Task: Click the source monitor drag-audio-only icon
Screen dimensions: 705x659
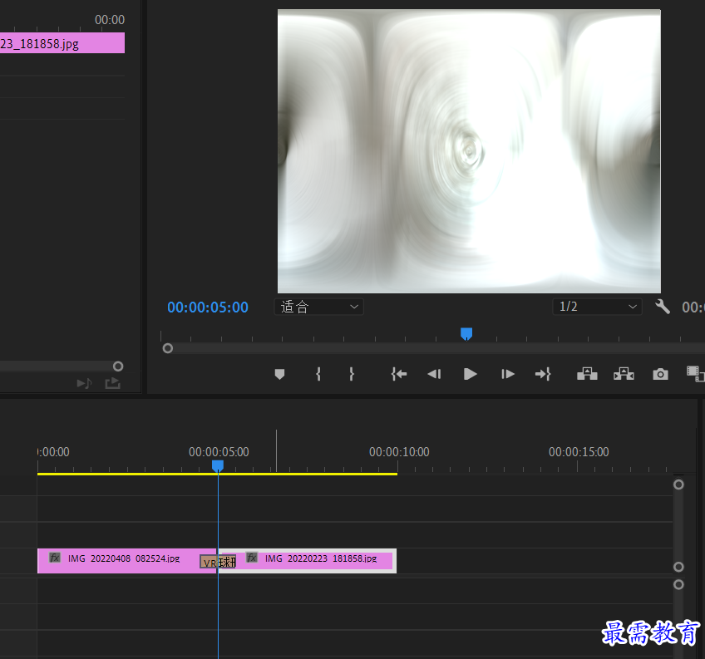Action: click(x=84, y=383)
